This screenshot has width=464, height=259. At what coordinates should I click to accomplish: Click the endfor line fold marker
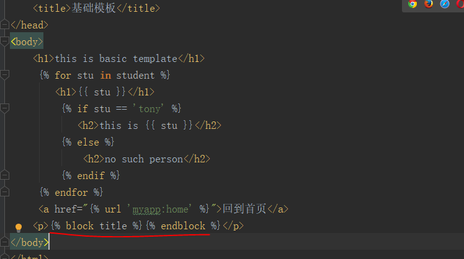pyautogui.click(x=5, y=192)
